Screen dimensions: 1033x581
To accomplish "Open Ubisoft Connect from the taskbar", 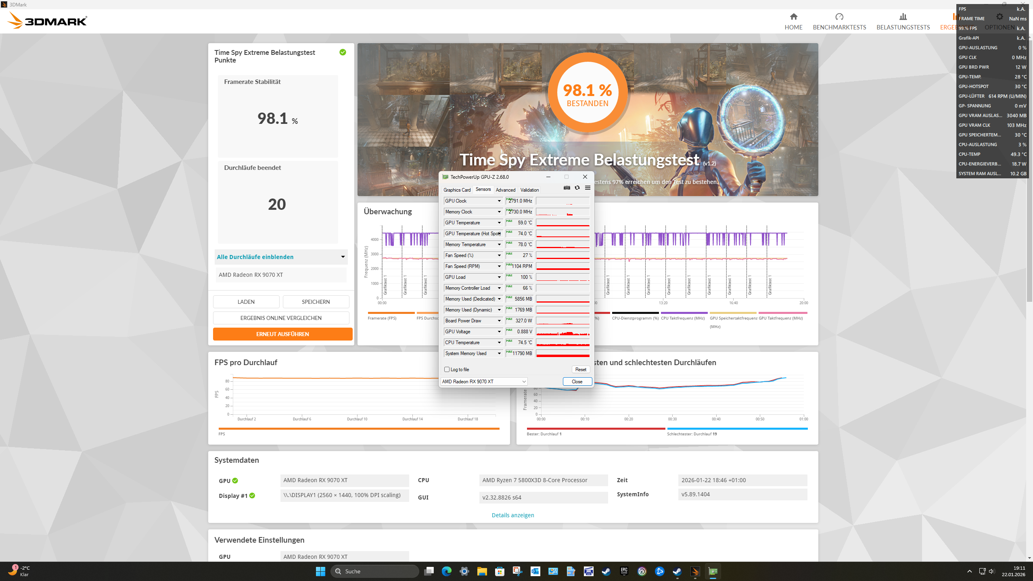I will coord(642,571).
